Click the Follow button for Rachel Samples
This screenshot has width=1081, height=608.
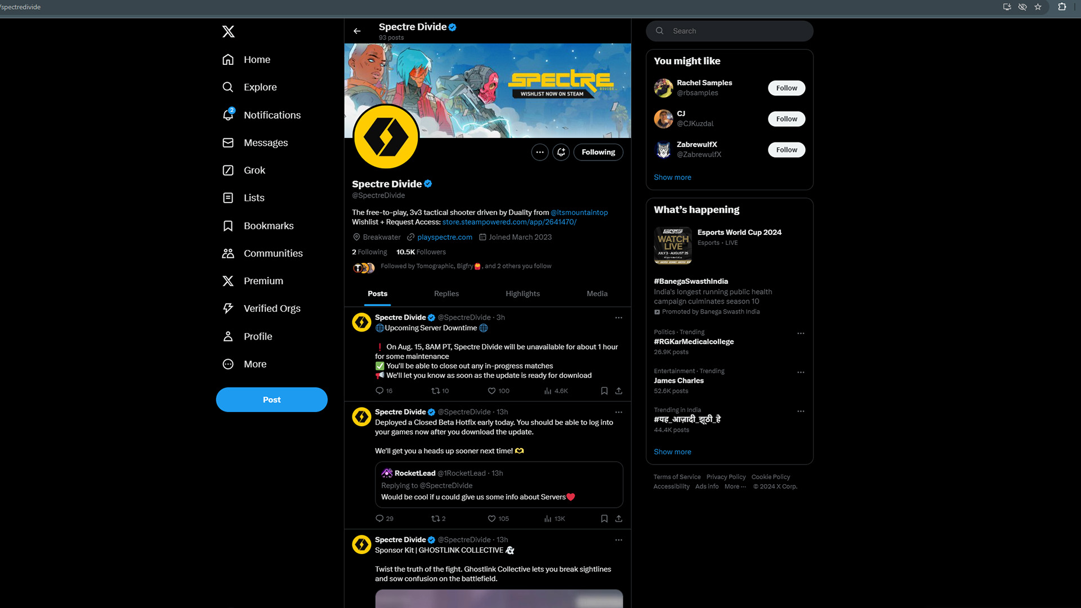pyautogui.click(x=785, y=88)
